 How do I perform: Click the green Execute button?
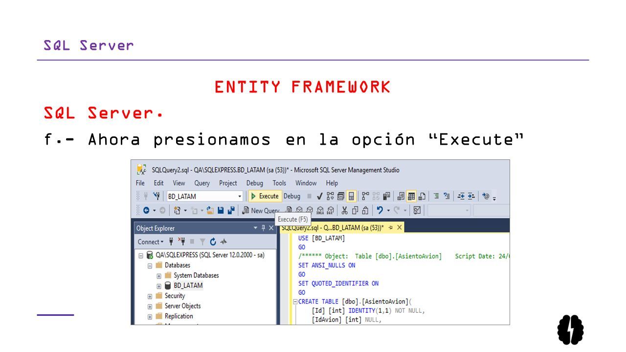click(x=265, y=196)
